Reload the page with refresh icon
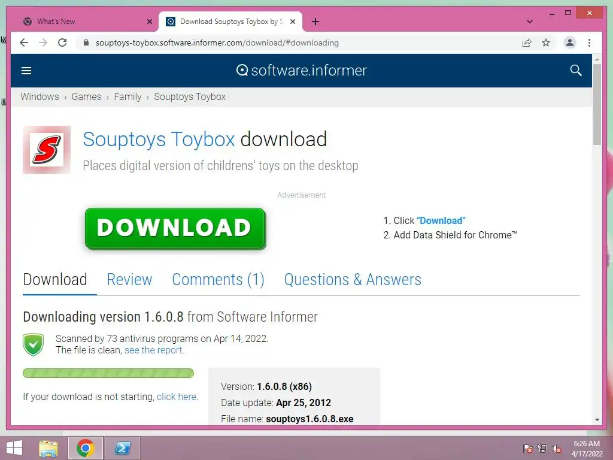This screenshot has height=460, width=613. click(62, 43)
